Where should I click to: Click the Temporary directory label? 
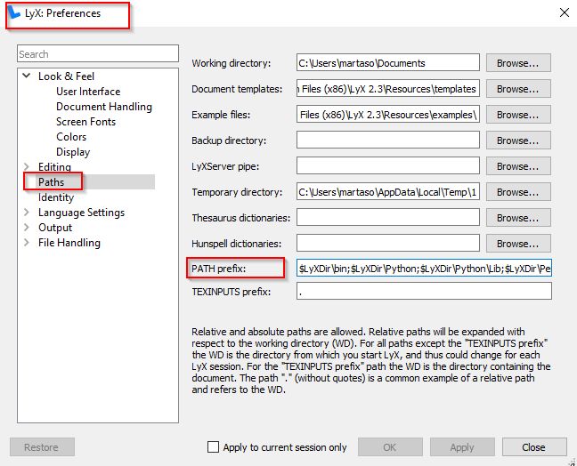pos(237,192)
